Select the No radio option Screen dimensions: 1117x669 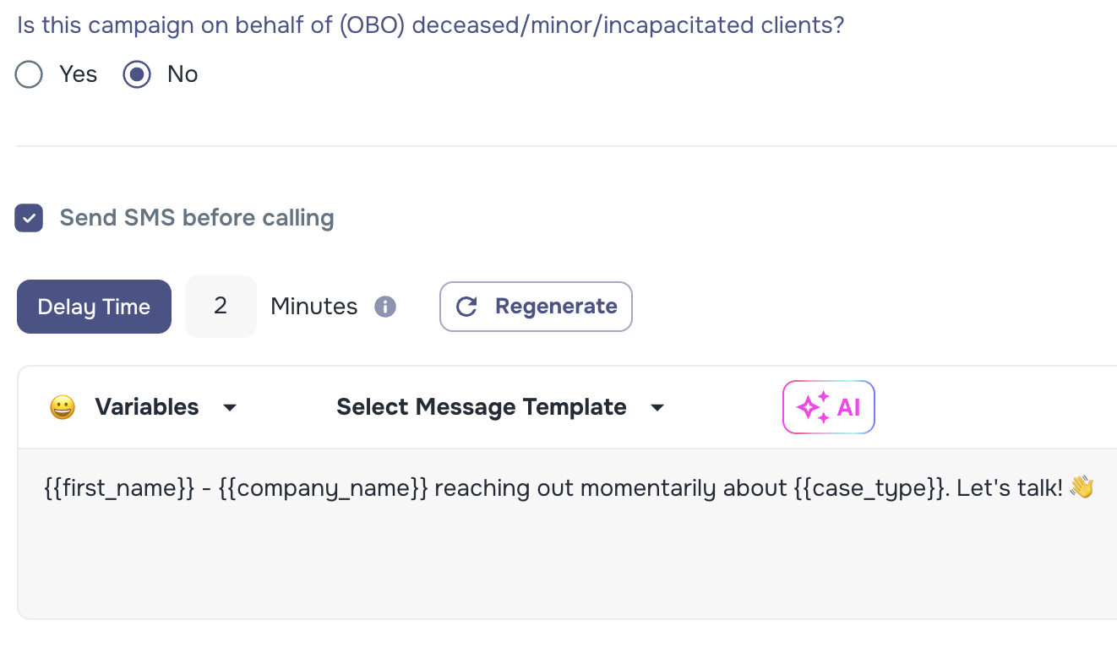[x=136, y=74]
